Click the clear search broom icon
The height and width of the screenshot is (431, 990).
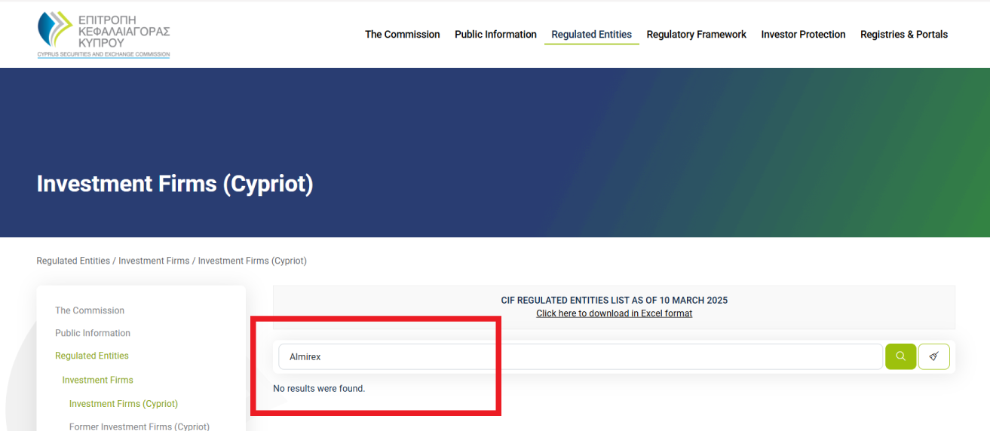(x=933, y=356)
